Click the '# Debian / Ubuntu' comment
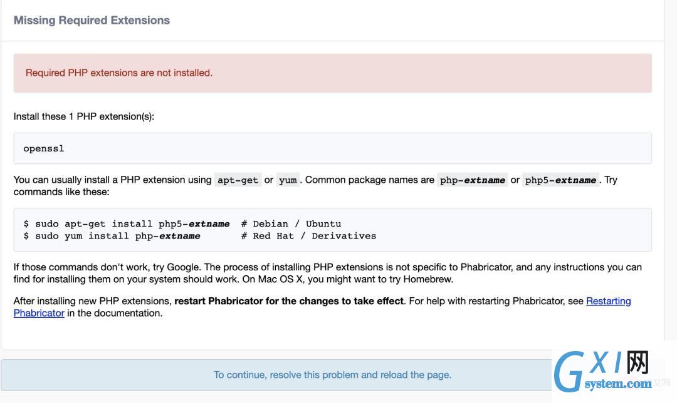This screenshot has height=403, width=677. 291,224
